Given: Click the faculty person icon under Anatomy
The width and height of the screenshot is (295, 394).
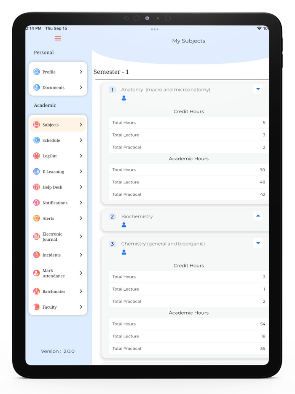Looking at the screenshot, I should click(124, 98).
